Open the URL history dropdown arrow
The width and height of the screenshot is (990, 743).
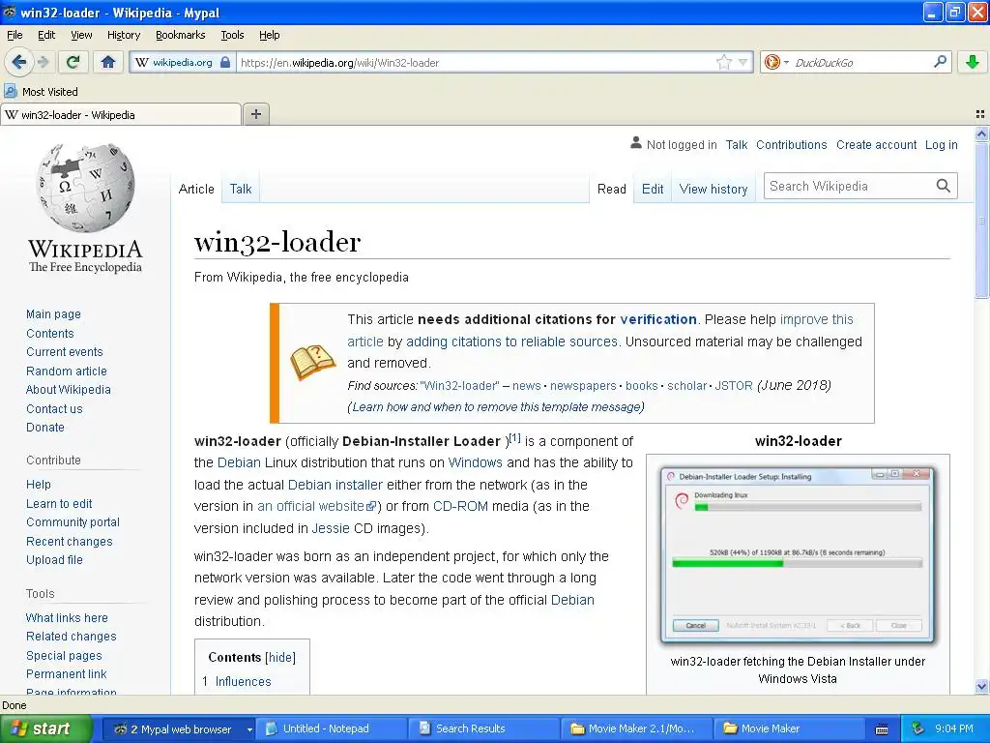click(x=743, y=62)
